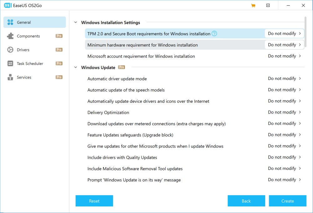Open the Microsoft account requirement dropdown
Viewport: 313px width, 213px height.
click(x=284, y=56)
